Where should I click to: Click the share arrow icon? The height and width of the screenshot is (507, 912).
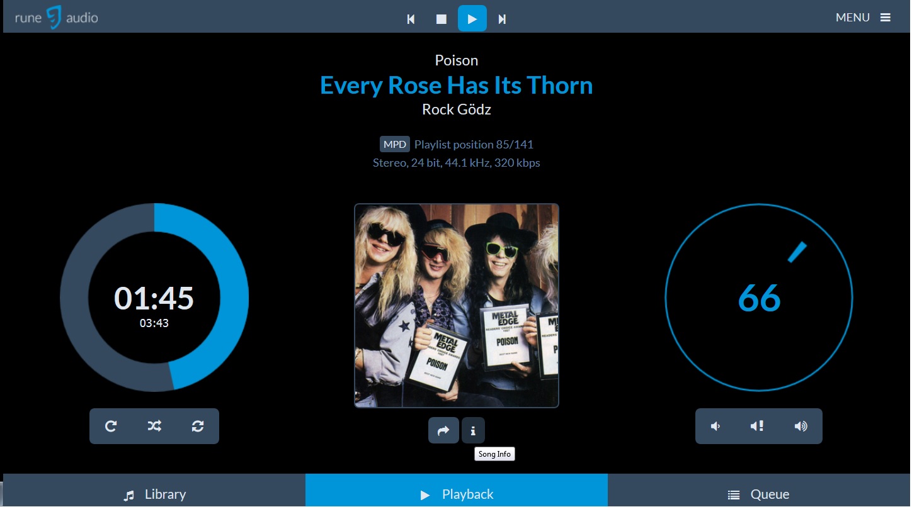(443, 431)
